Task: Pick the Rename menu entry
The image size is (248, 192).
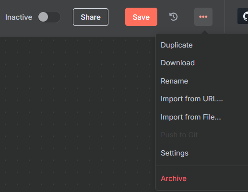Action: point(174,81)
